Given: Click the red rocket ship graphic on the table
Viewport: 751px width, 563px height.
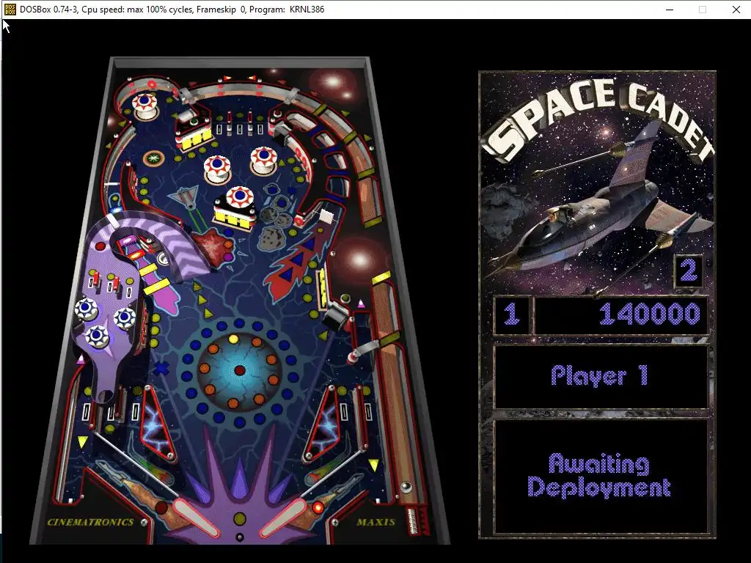Looking at the screenshot, I should click(297, 261).
